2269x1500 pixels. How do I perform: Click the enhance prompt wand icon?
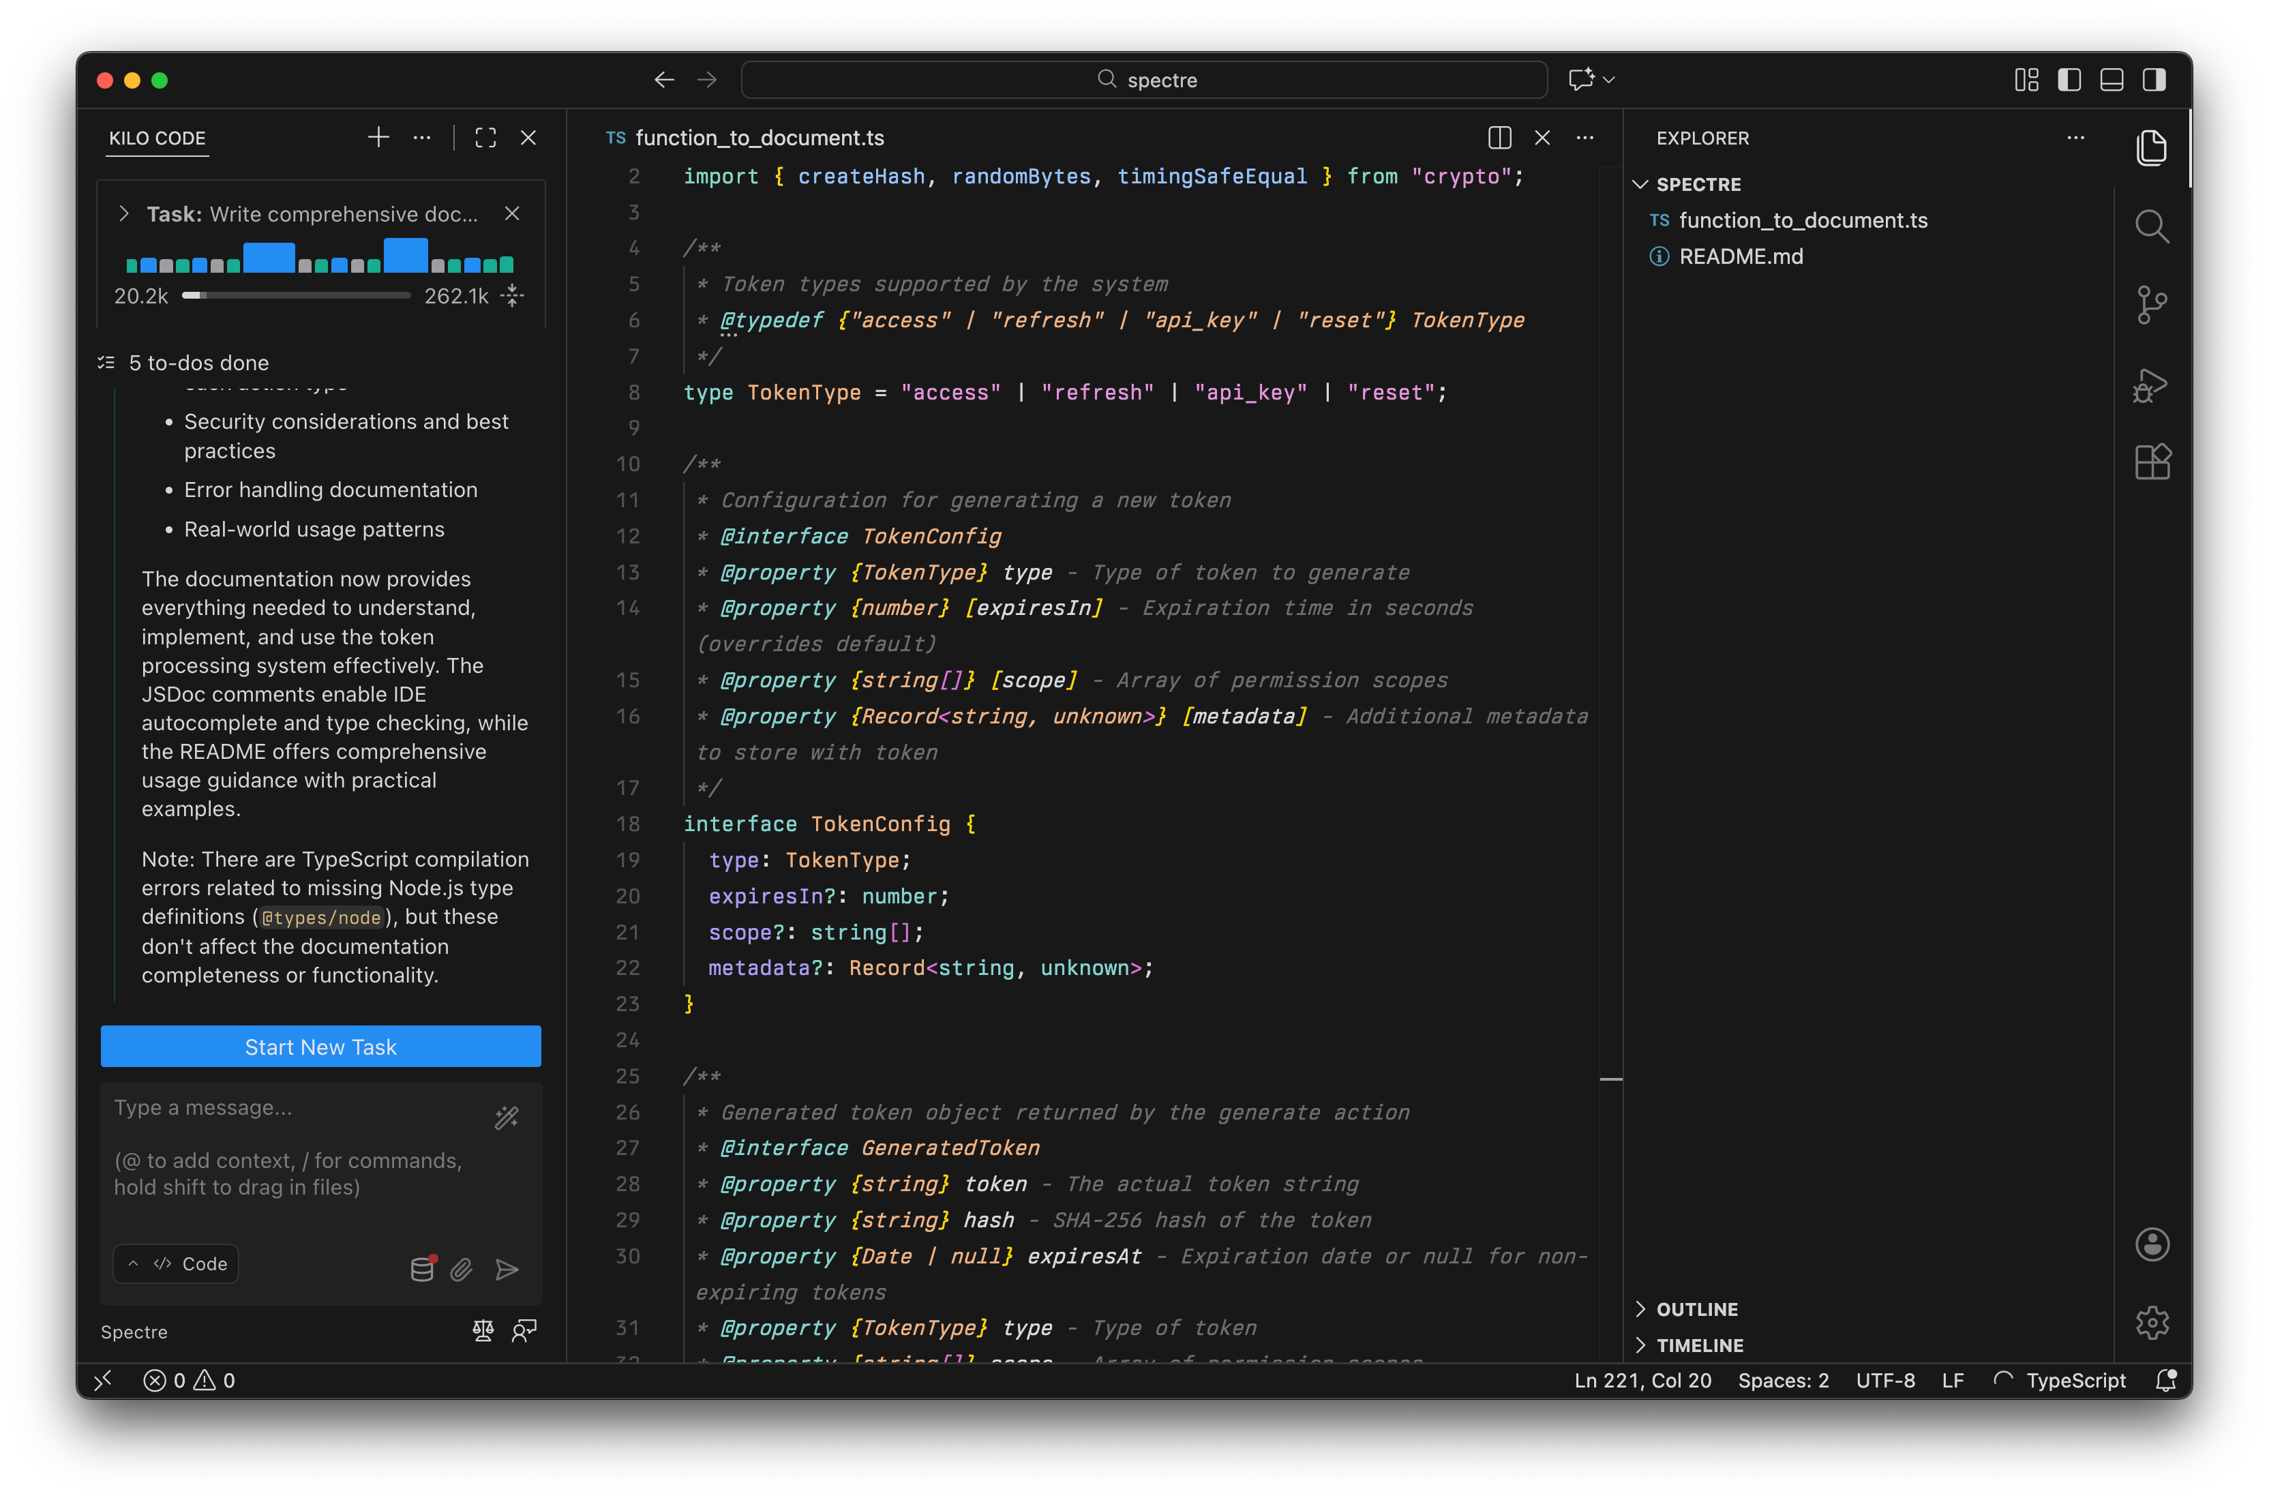[506, 1116]
